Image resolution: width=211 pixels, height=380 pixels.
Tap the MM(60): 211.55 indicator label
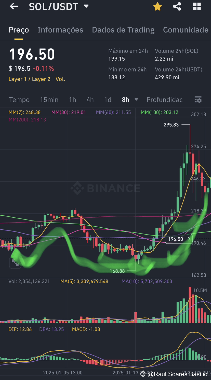pos(113,112)
